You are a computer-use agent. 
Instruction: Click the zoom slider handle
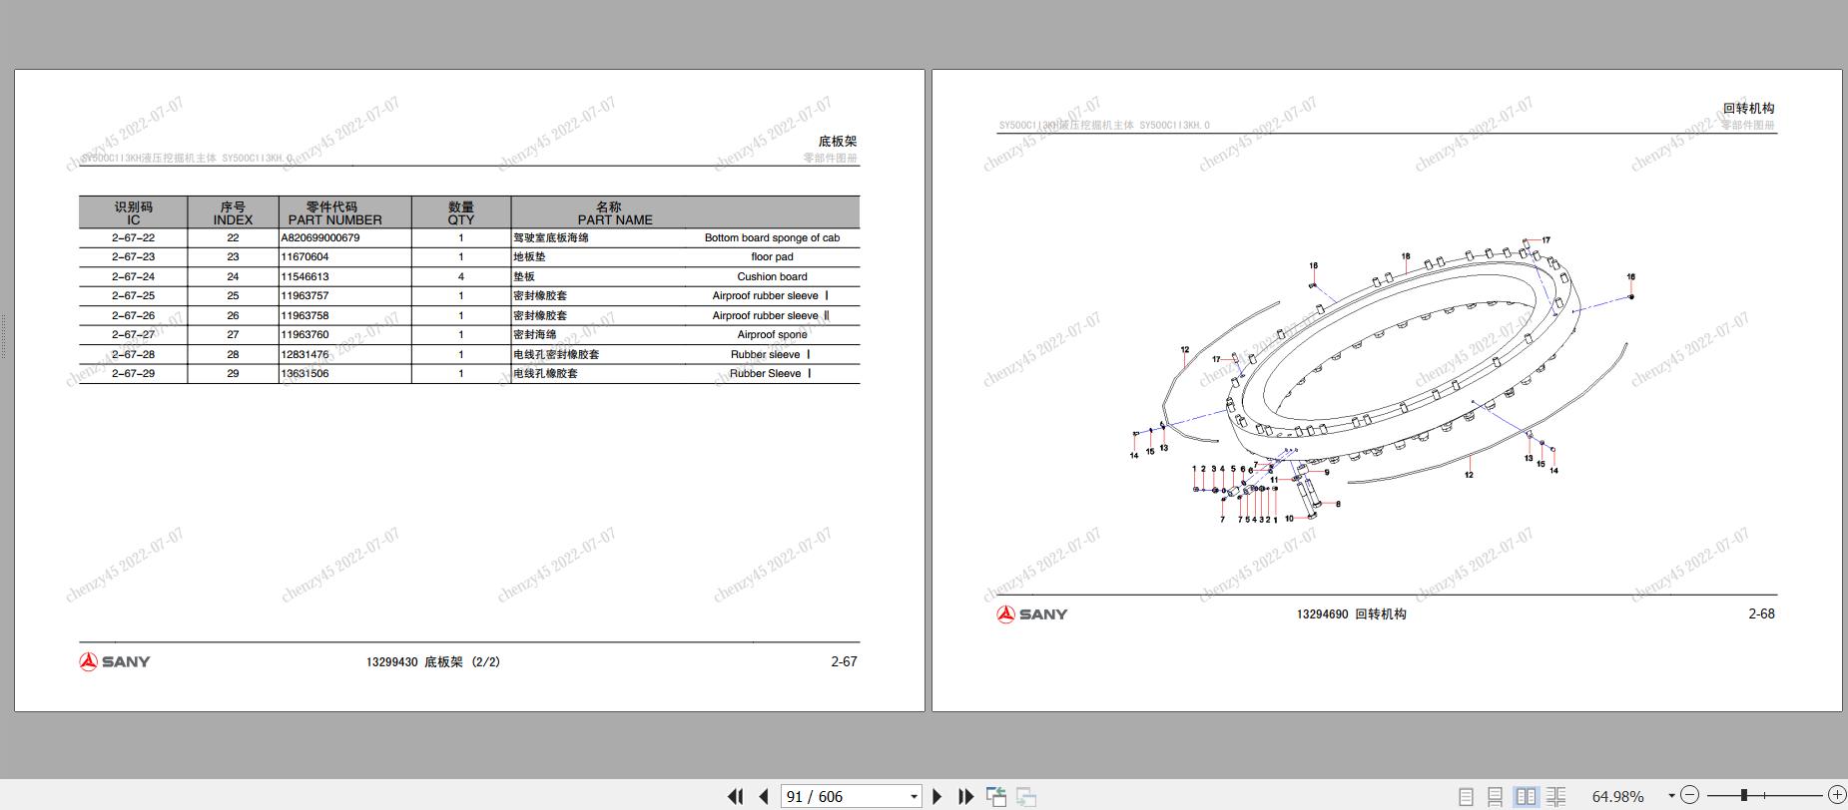click(1744, 795)
